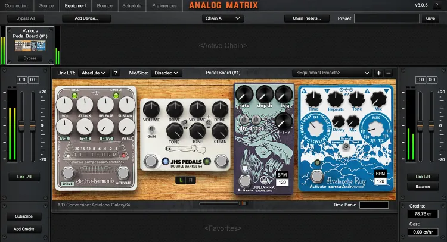
Task: Open the Mid/Side Disabled dropdown
Action: [166, 73]
